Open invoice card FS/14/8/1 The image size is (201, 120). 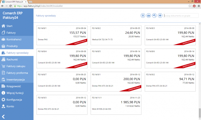tap(62, 35)
